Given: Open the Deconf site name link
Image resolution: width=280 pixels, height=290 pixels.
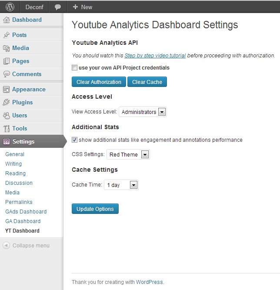Looking at the screenshot, I should point(34,7).
